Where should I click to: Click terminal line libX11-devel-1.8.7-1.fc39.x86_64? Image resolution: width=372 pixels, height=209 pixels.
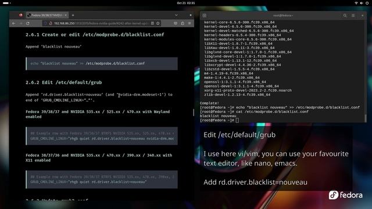click(x=238, y=44)
